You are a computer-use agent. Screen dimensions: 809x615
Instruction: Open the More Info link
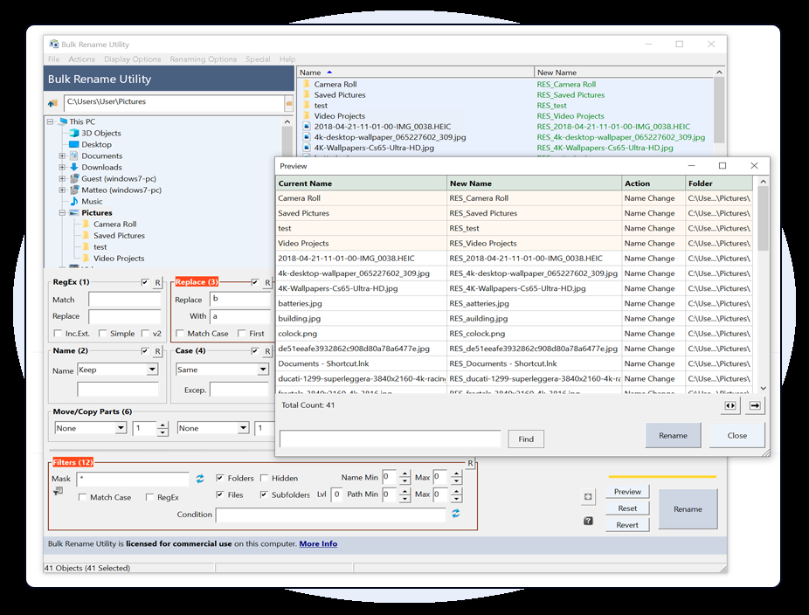pos(318,543)
